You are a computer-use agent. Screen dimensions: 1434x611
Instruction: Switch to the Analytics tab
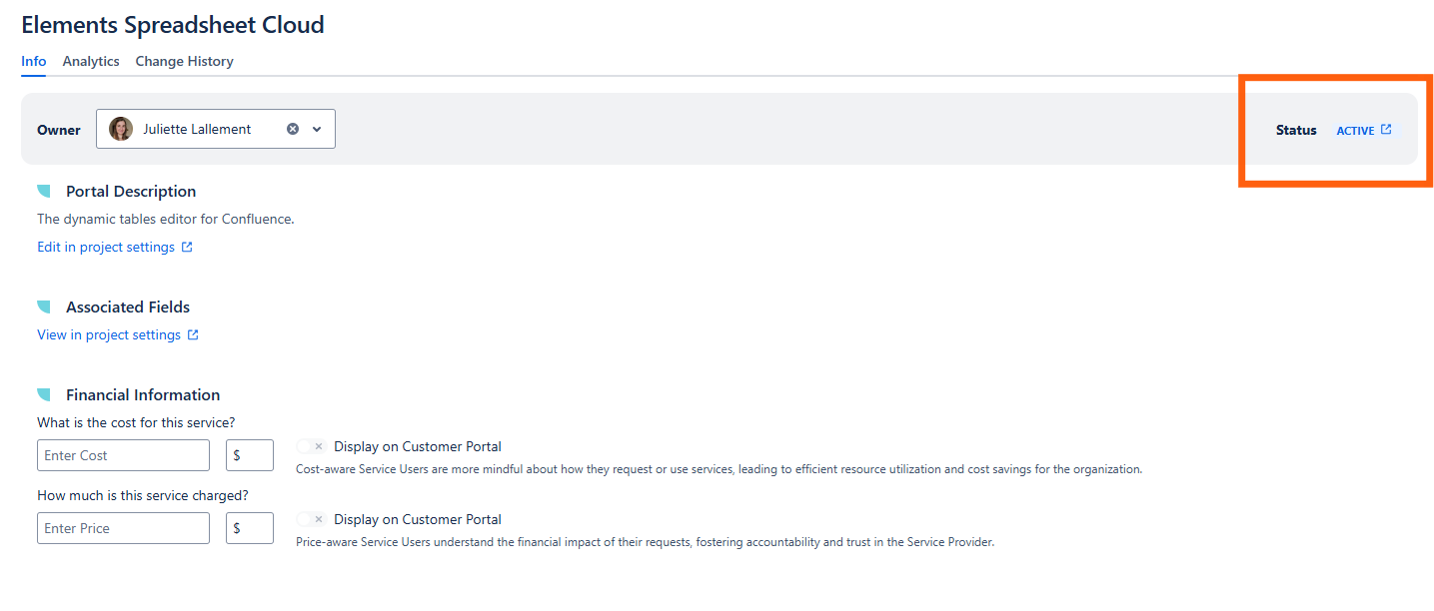pyautogui.click(x=91, y=61)
